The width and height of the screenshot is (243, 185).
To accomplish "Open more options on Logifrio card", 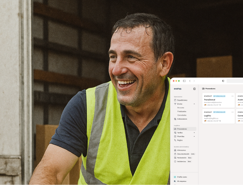I will click(232, 112).
